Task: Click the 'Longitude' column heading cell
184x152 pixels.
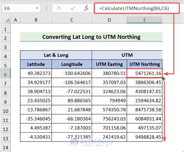Action: coord(72,64)
